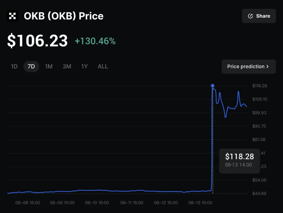Select the 3M timeframe tab
This screenshot has height=213, width=283.
point(67,66)
